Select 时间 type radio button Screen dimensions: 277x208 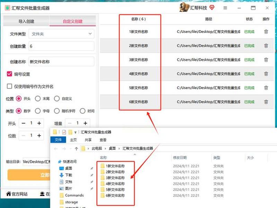click(82, 111)
